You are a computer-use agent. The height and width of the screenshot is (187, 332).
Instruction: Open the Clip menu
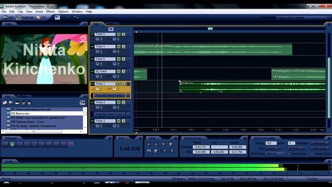[20, 11]
